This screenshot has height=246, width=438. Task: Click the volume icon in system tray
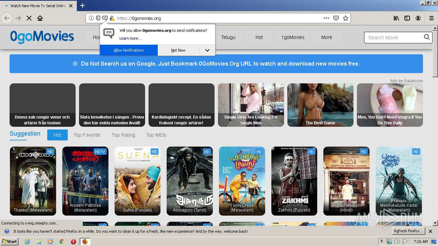[x=397, y=242]
